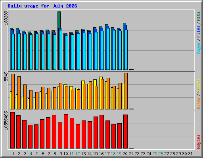Screen dimensions: 203x158
Task: Select green weekend day 11 label
Action: point(71,154)
